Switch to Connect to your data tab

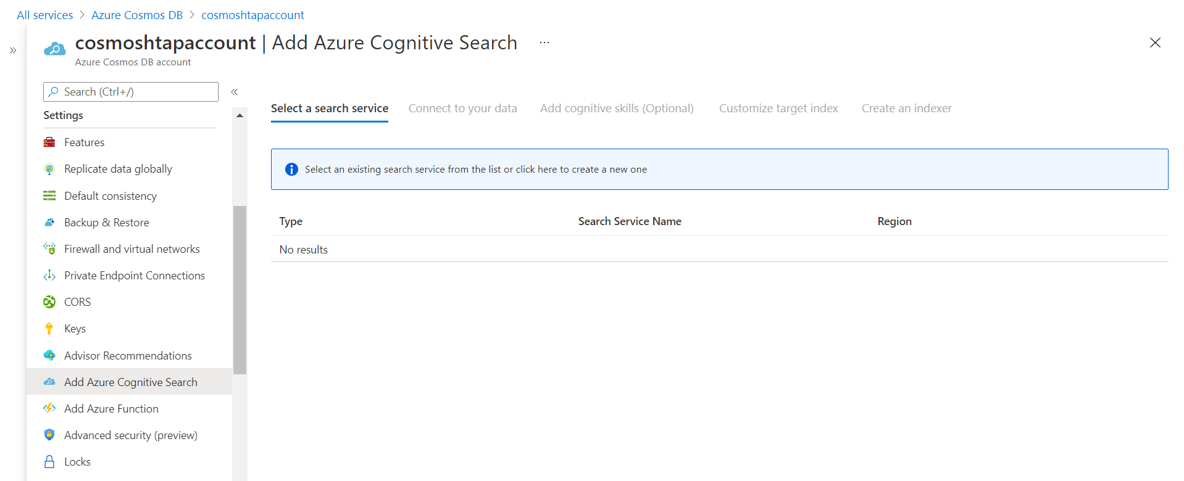click(462, 109)
